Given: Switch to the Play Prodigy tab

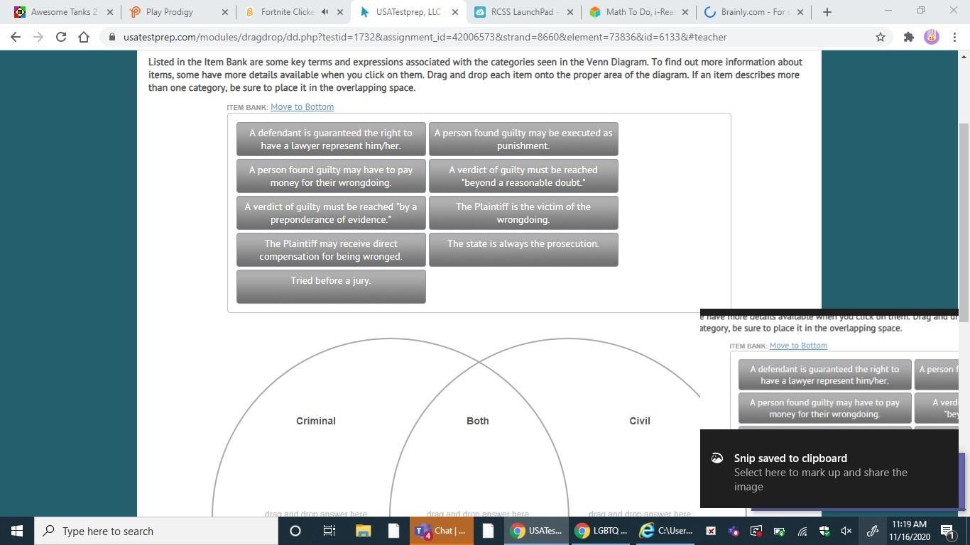Looking at the screenshot, I should pyautogui.click(x=178, y=12).
